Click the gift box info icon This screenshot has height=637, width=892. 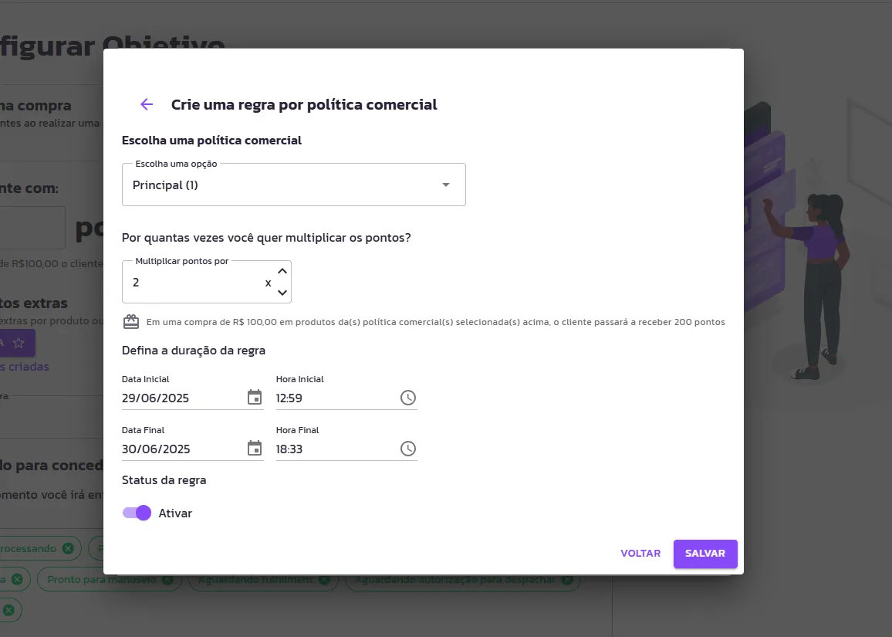pyautogui.click(x=131, y=322)
